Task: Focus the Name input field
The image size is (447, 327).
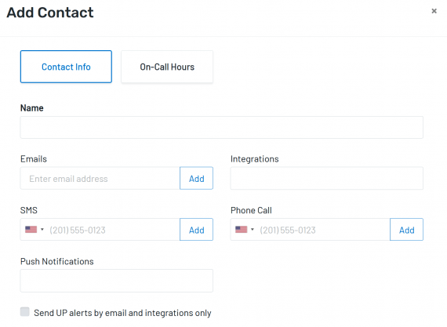Action: pyautogui.click(x=221, y=128)
